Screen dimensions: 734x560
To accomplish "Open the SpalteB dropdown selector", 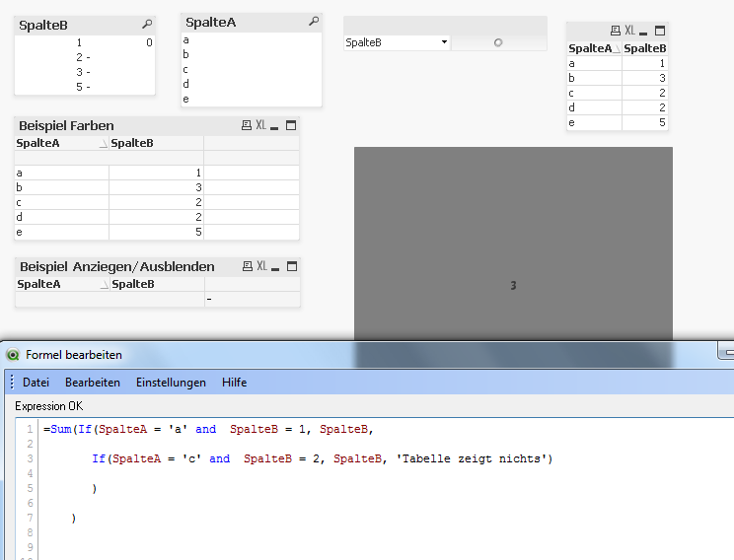I will pos(444,42).
